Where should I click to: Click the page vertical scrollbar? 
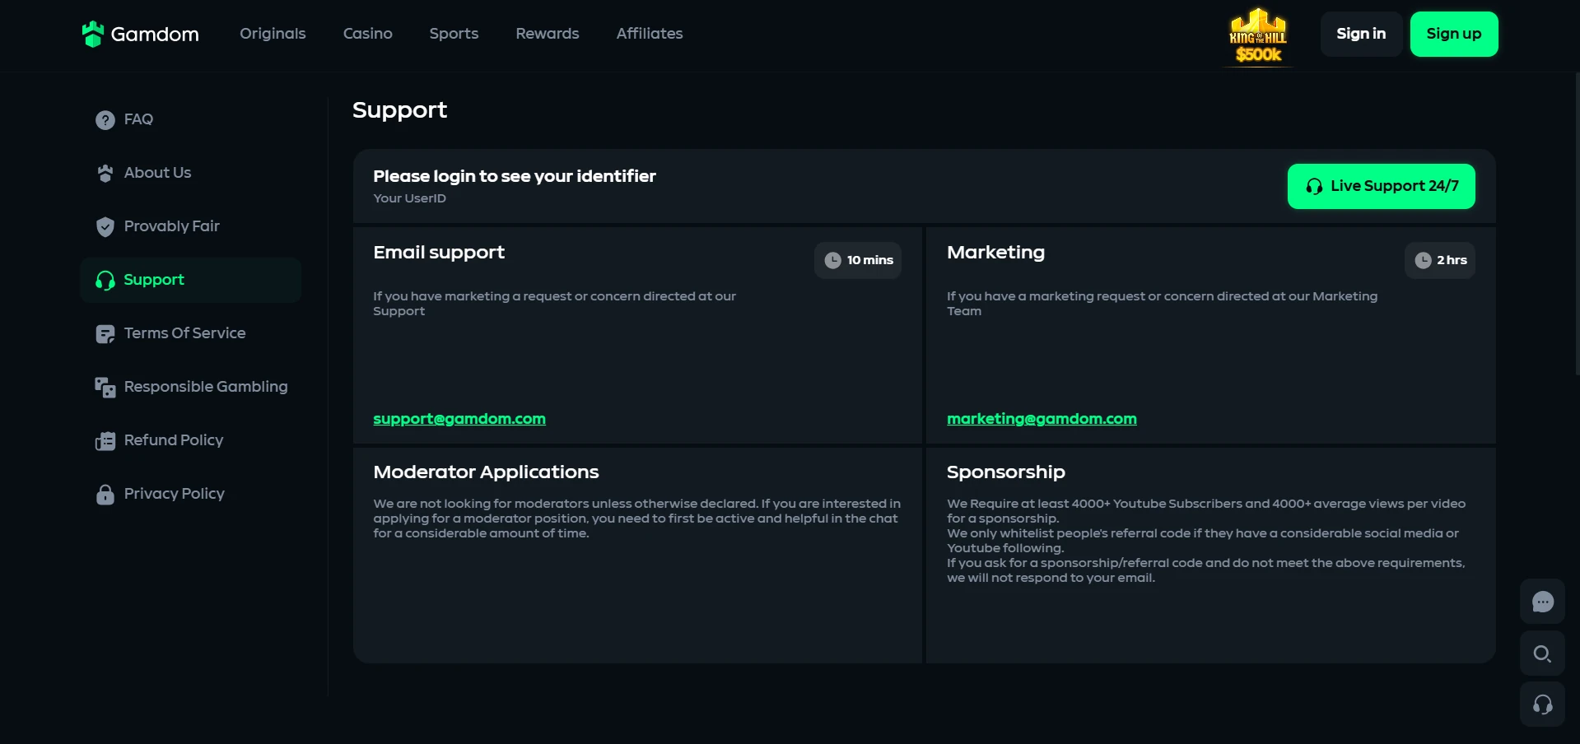(1577, 222)
